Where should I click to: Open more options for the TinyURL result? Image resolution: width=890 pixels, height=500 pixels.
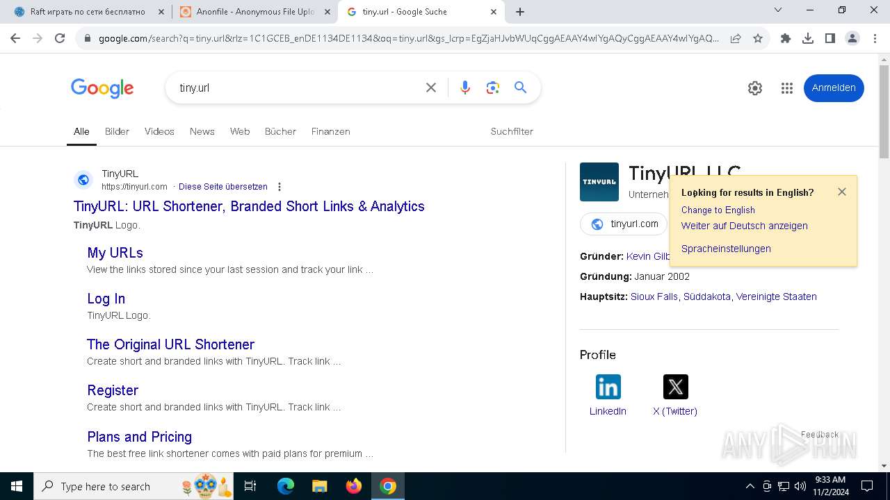[x=280, y=187]
